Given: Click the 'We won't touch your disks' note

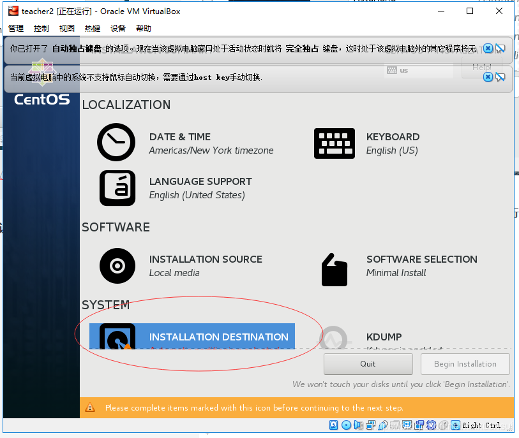Looking at the screenshot, I should coord(401,384).
